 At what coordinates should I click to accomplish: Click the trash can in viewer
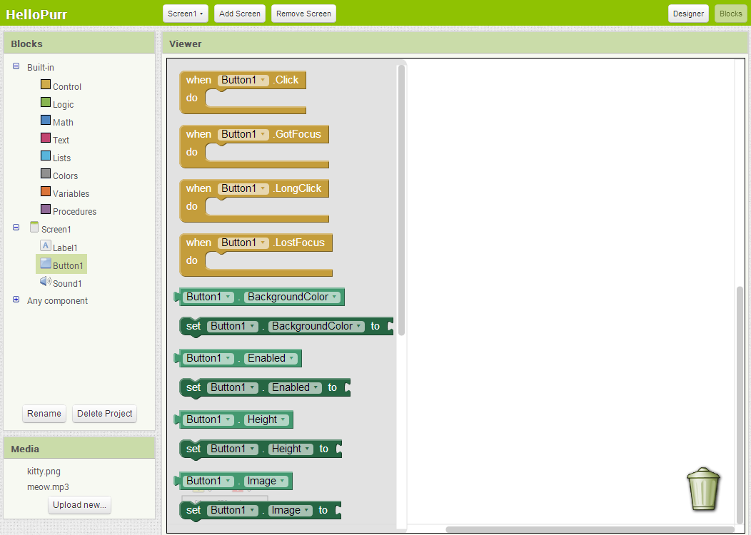pyautogui.click(x=703, y=489)
